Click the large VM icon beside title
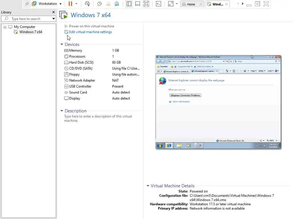The width and height of the screenshot is (293, 219). [x=63, y=15]
